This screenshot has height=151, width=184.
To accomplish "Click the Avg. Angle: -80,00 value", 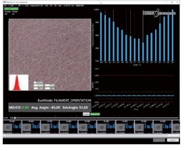I will coord(46,107).
